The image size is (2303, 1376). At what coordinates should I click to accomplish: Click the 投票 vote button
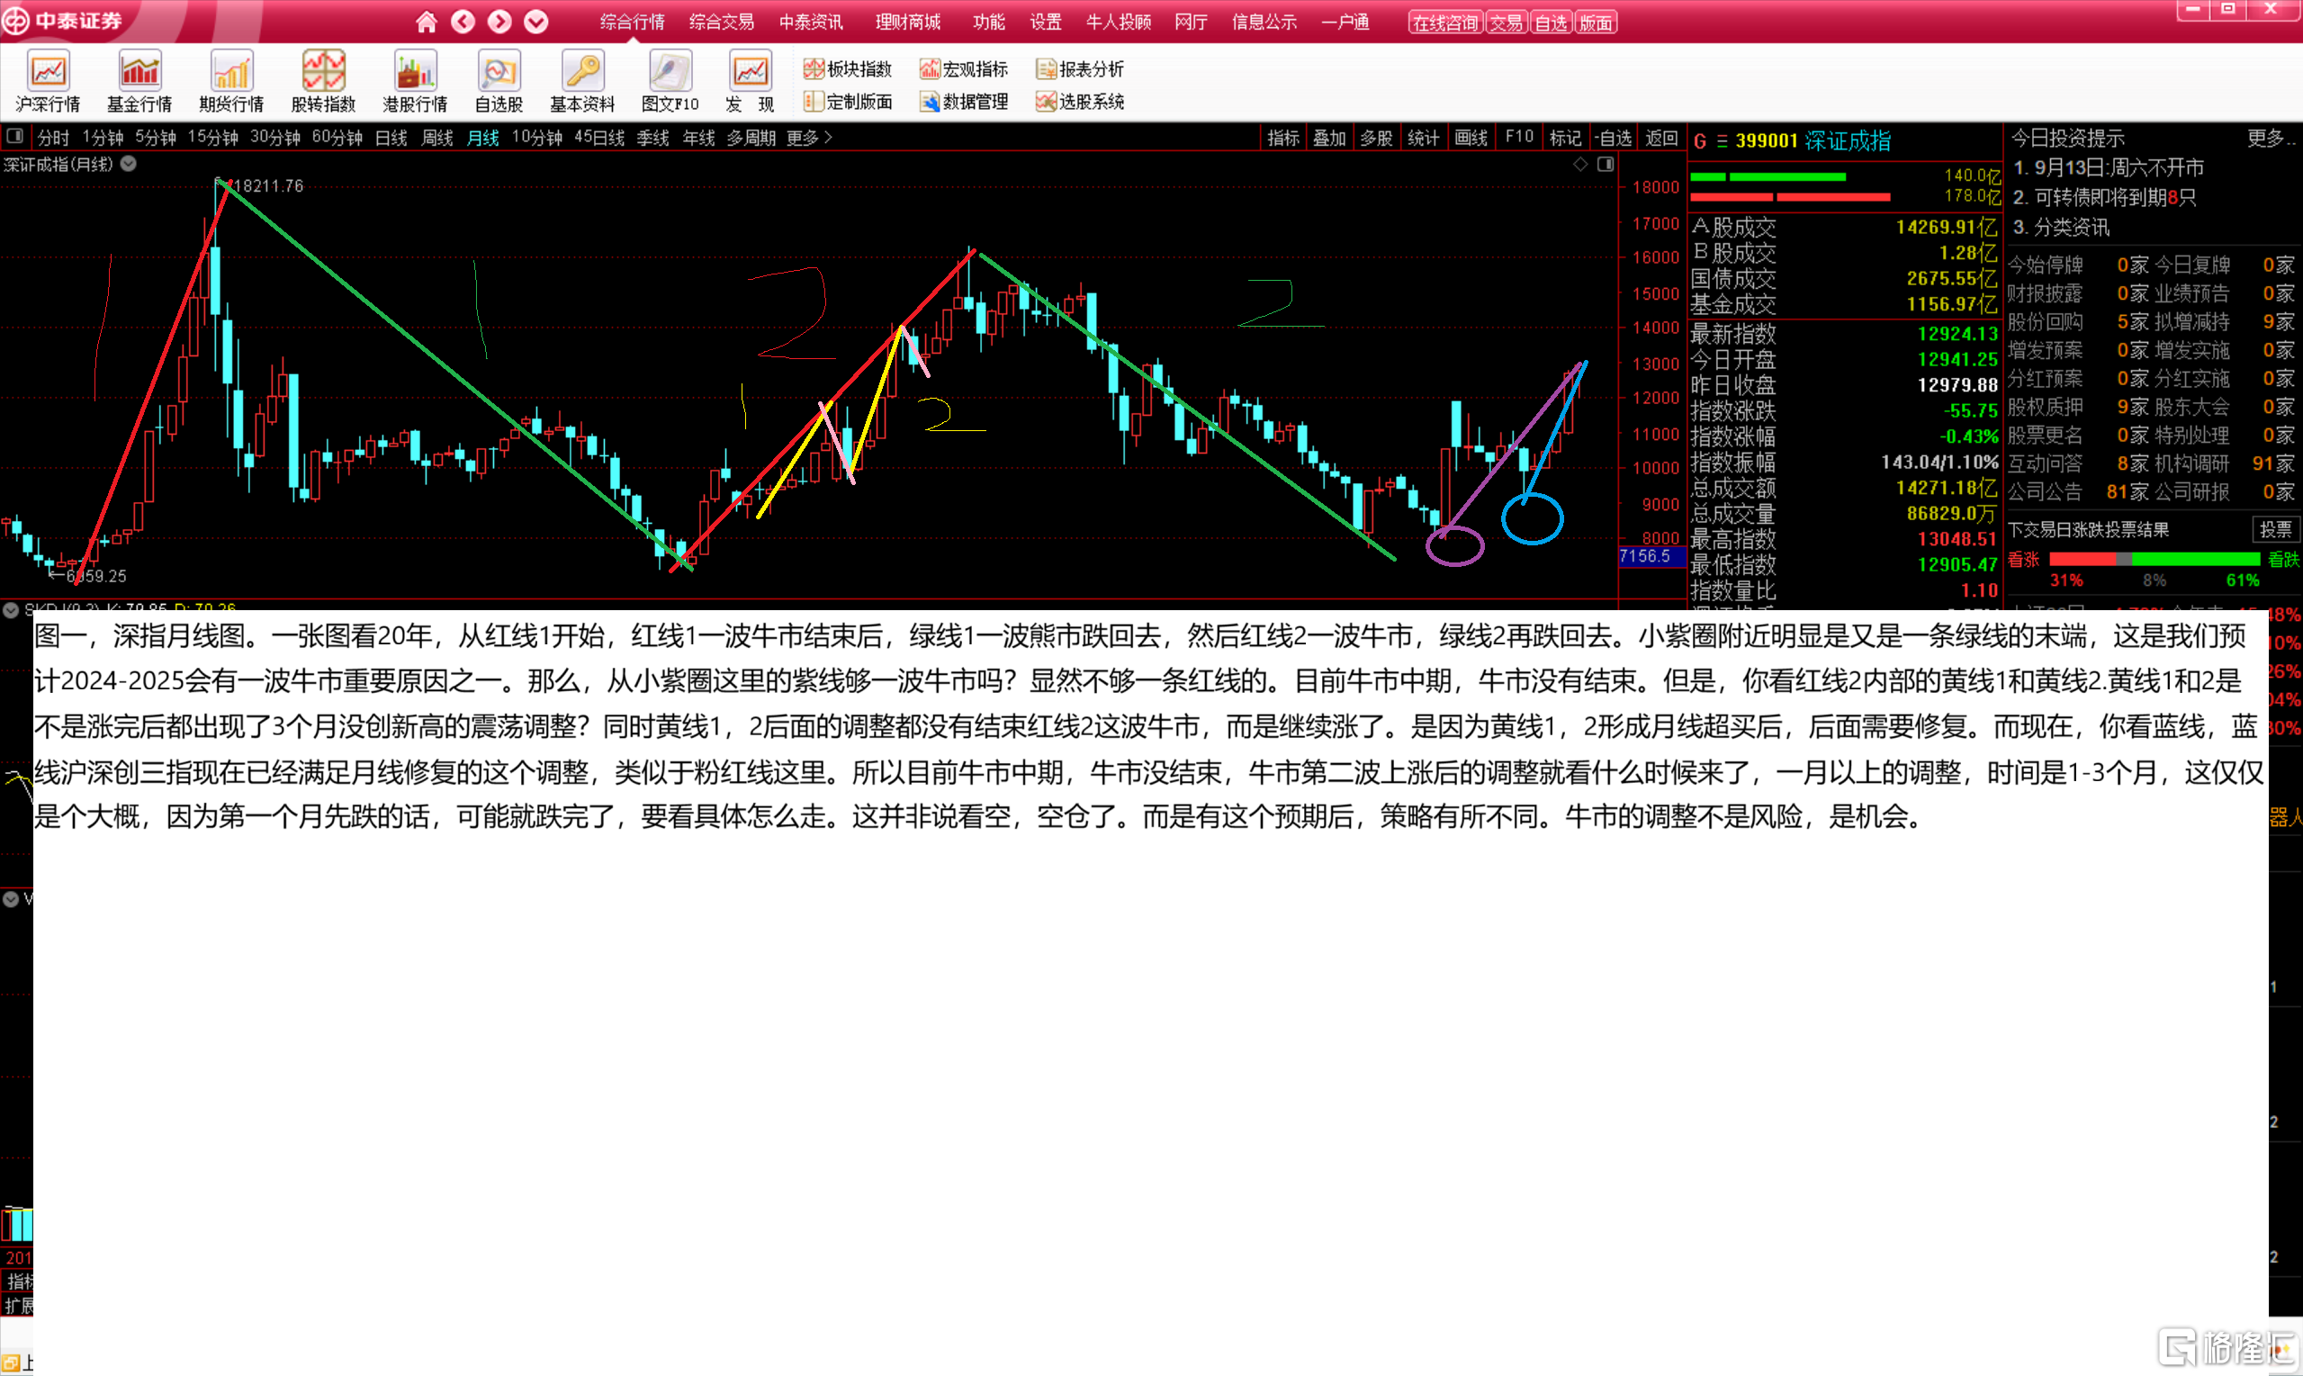point(2275,529)
